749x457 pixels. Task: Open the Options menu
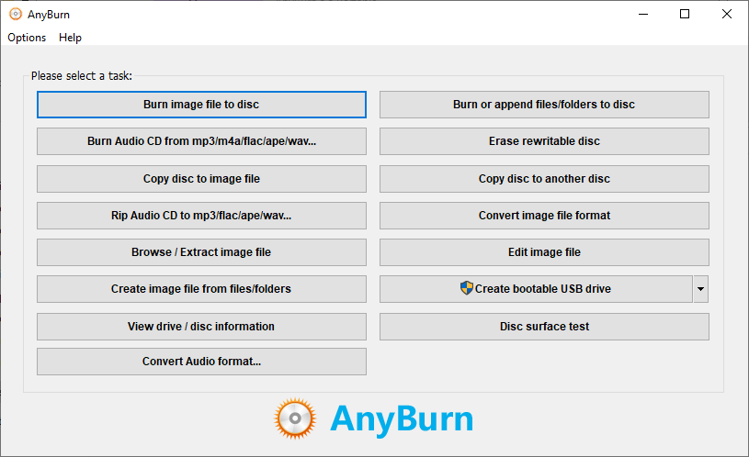27,38
